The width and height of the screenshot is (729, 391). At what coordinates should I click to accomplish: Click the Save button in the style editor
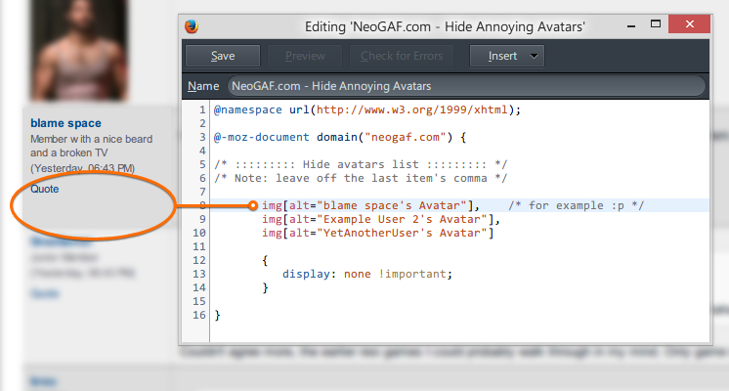click(223, 56)
